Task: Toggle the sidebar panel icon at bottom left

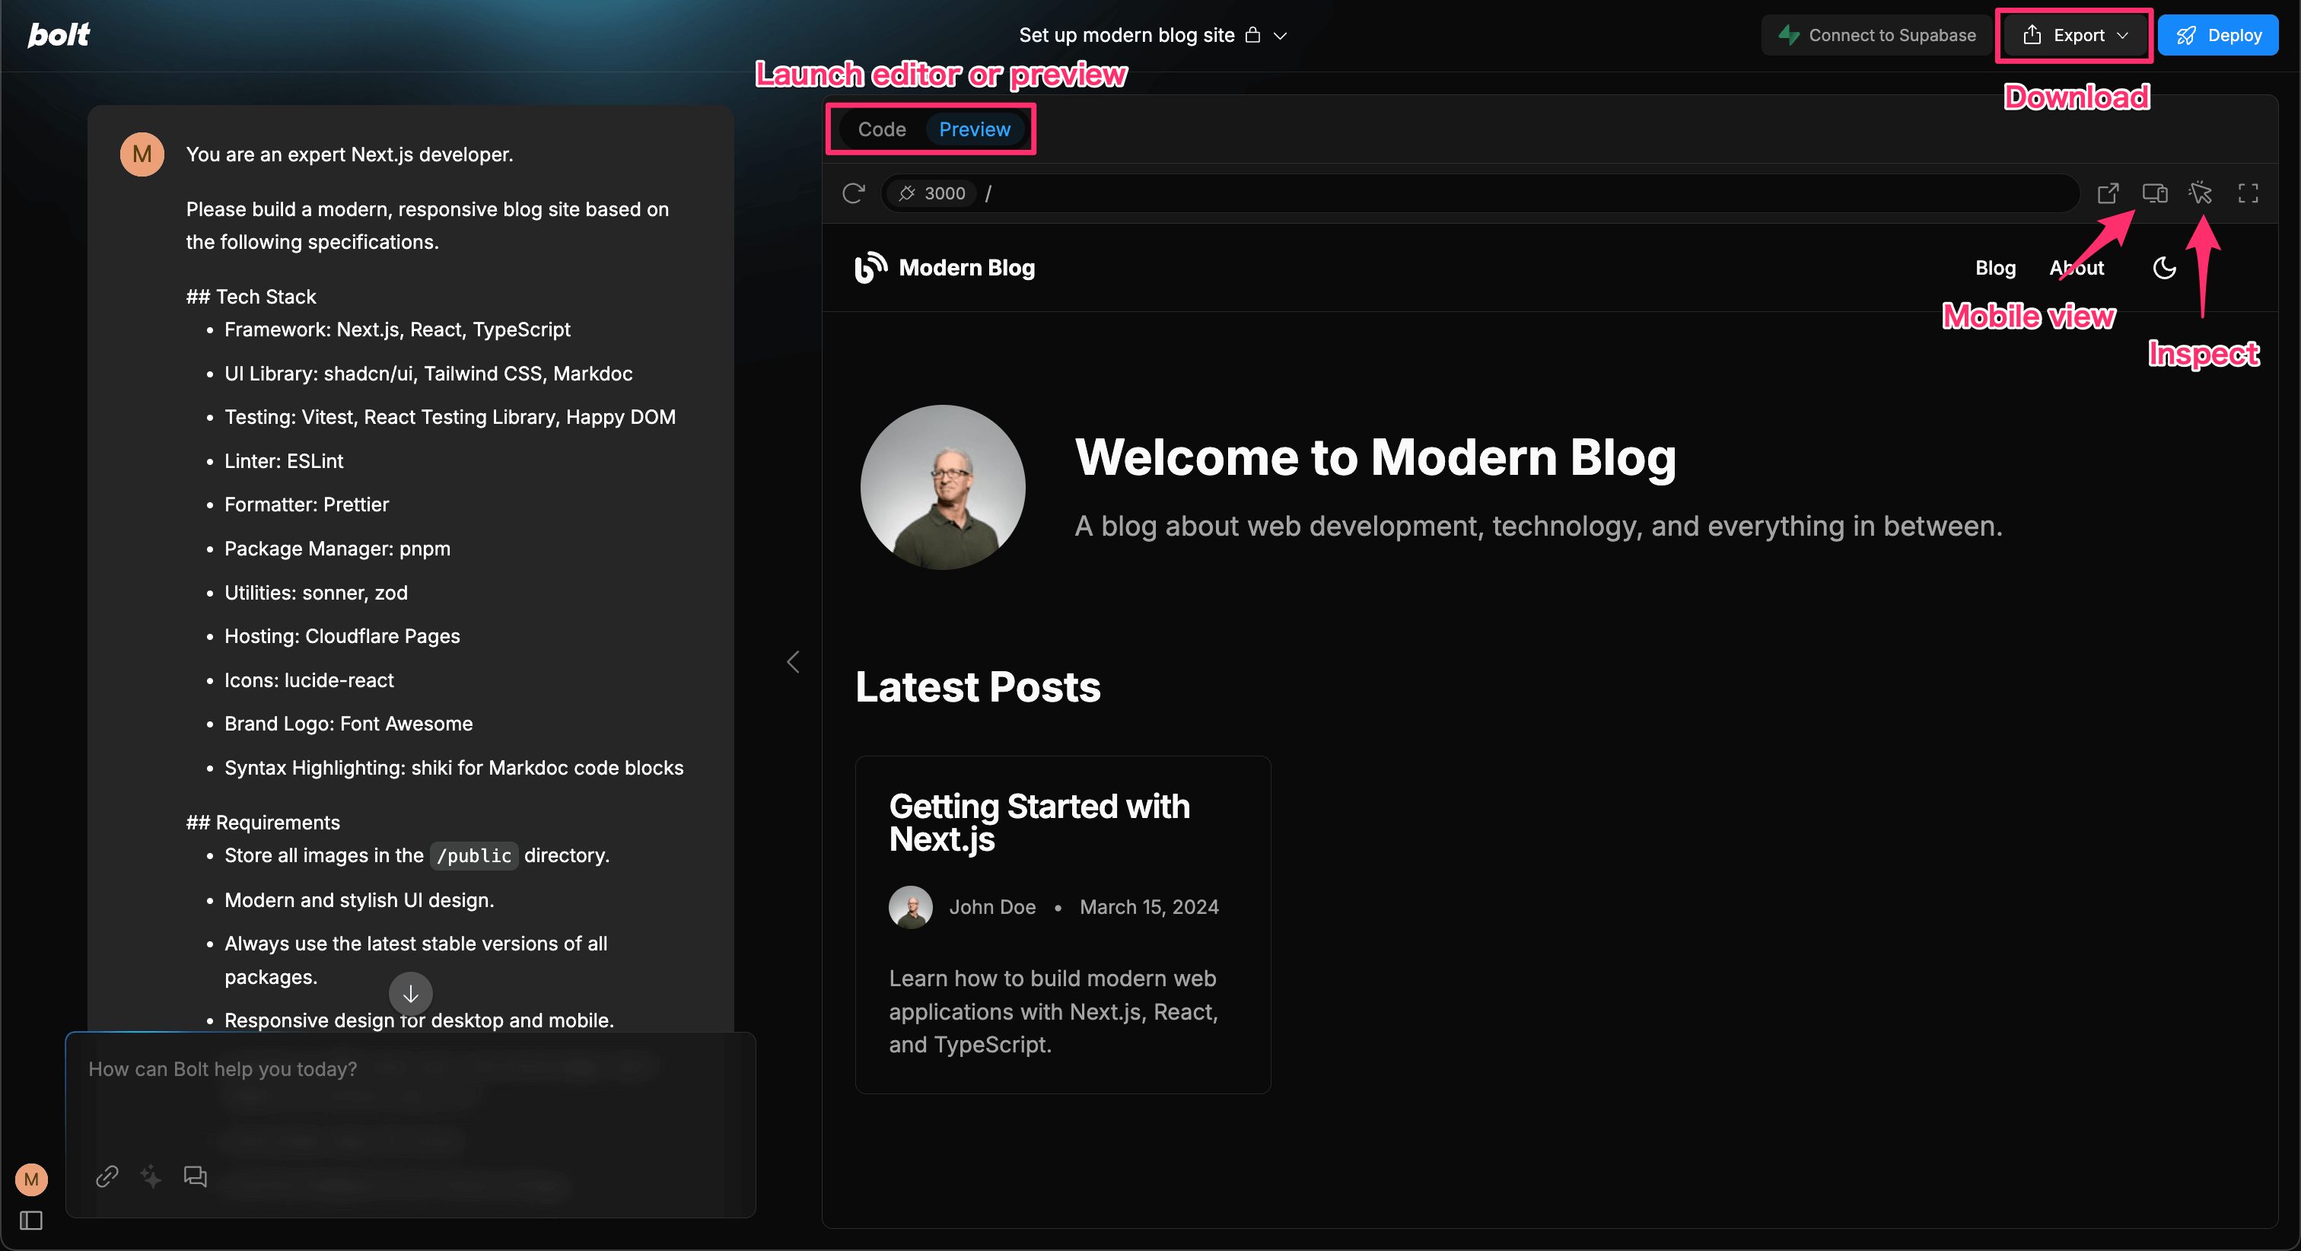Action: pos(31,1220)
